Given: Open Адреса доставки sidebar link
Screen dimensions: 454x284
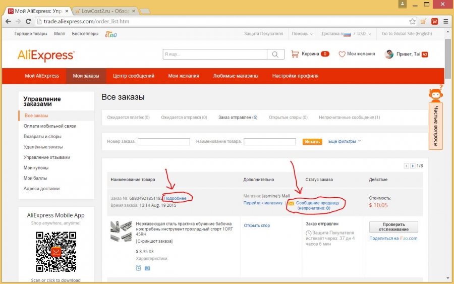Looking at the screenshot, I should (41, 189).
